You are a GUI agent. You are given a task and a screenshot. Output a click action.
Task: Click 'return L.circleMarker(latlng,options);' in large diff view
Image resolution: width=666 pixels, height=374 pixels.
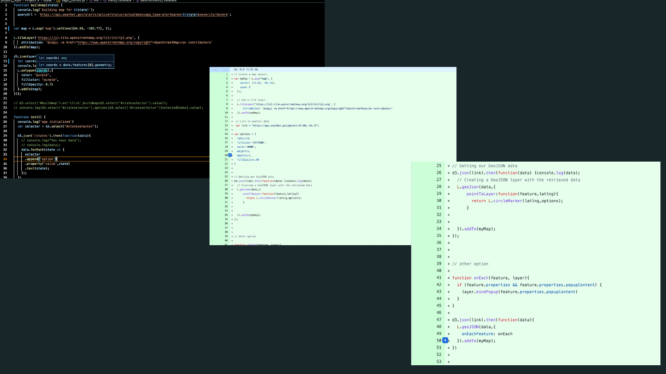click(517, 200)
